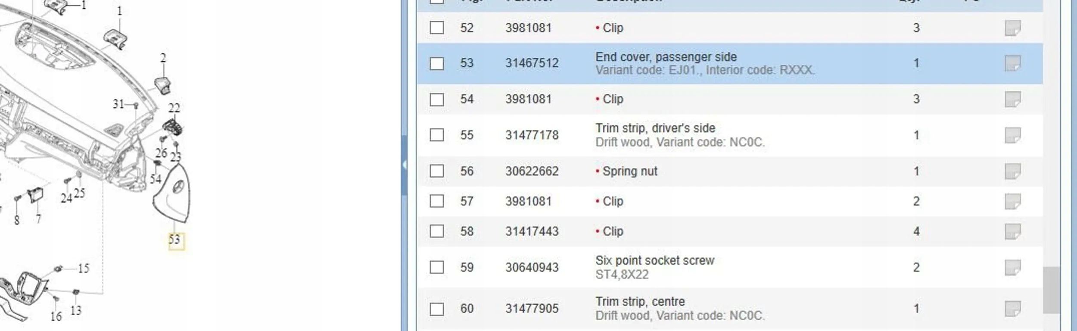
Task: Tick checkbox for End cover, passenger side
Action: pos(437,63)
